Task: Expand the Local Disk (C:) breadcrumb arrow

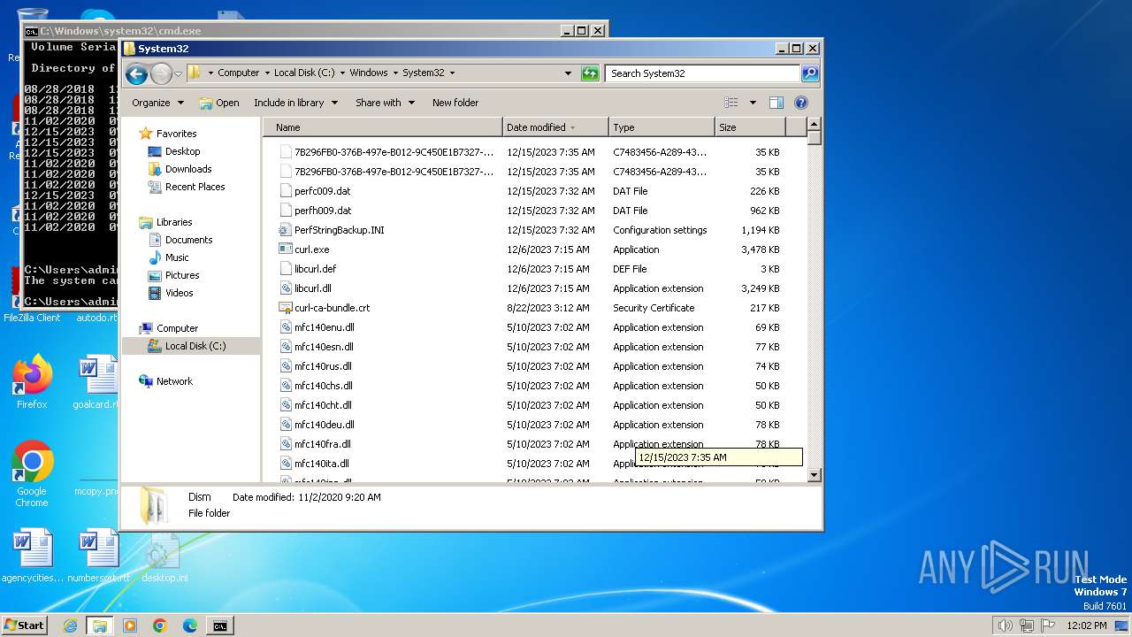Action: click(342, 73)
